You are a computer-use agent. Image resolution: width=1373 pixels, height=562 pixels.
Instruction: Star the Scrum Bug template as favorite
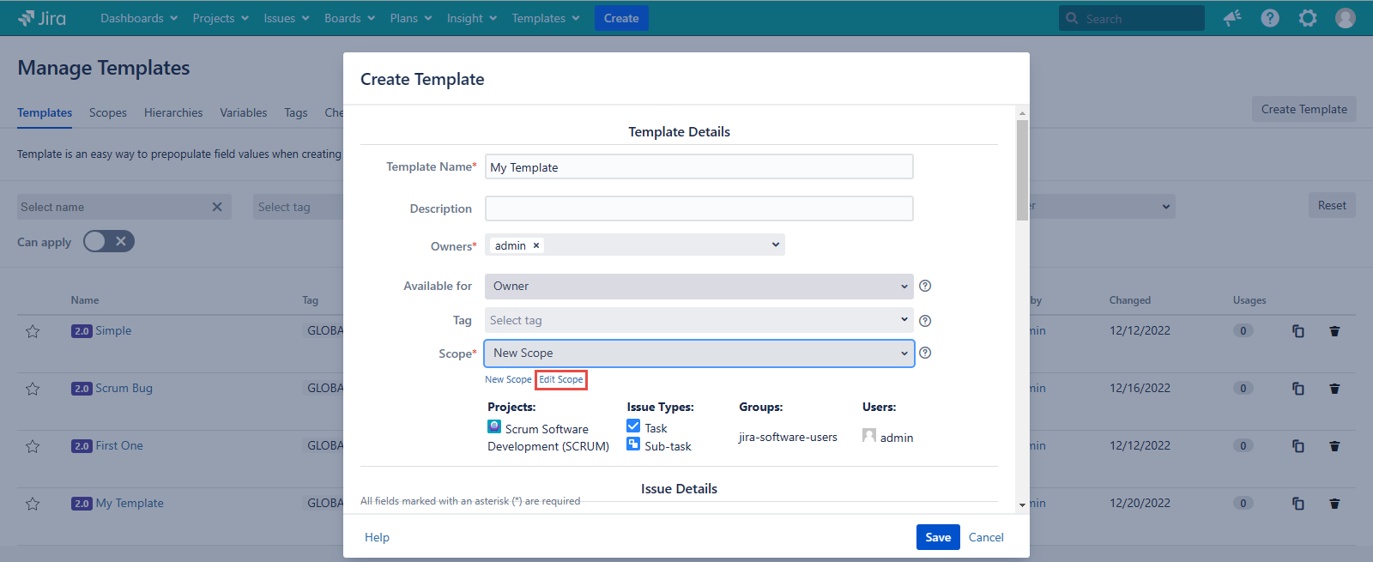33,389
